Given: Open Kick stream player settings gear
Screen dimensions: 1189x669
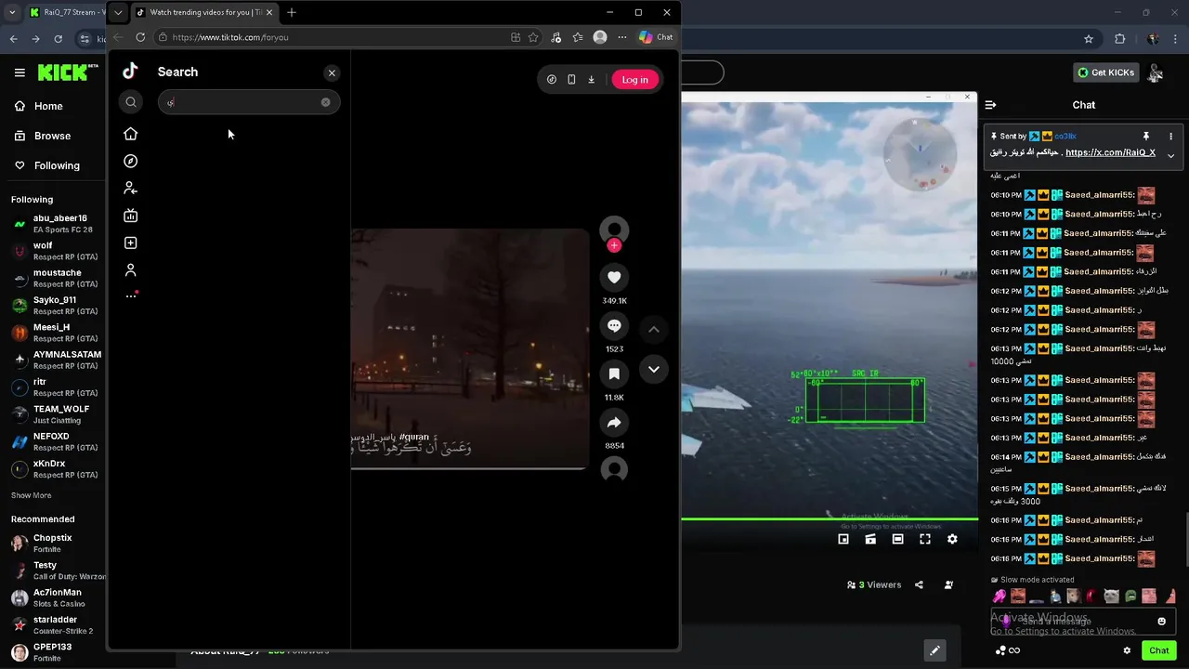Looking at the screenshot, I should 952,539.
